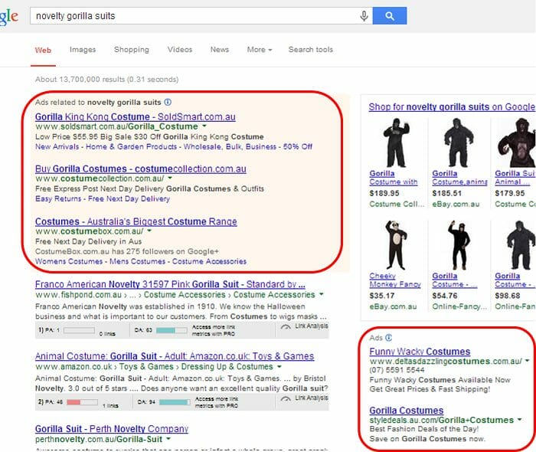Open the More dropdown menu
This screenshot has height=452, width=536.
click(260, 50)
